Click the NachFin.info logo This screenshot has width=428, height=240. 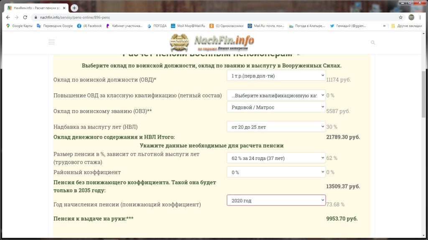pyautogui.click(x=212, y=42)
